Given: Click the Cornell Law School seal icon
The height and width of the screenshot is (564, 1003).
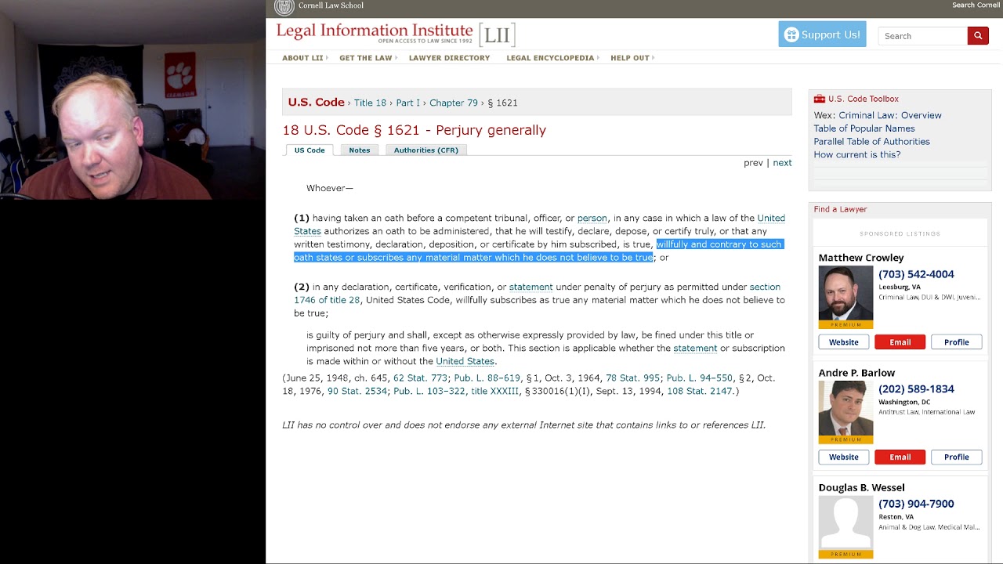Looking at the screenshot, I should (x=284, y=6).
